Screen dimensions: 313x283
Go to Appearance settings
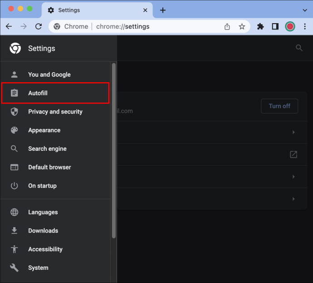click(x=55, y=130)
